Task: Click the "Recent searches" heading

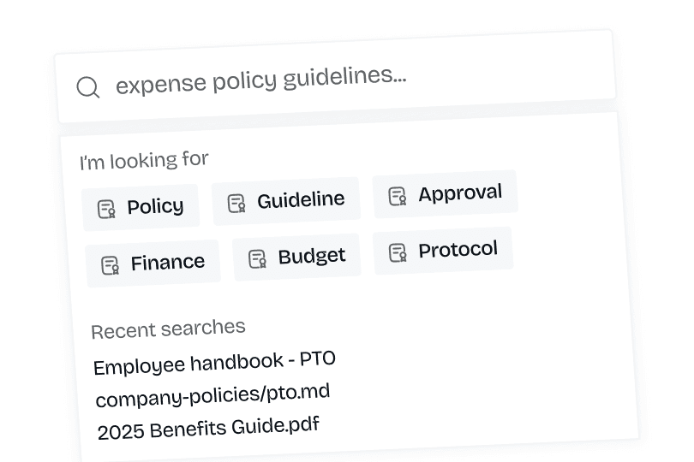Action: (168, 329)
